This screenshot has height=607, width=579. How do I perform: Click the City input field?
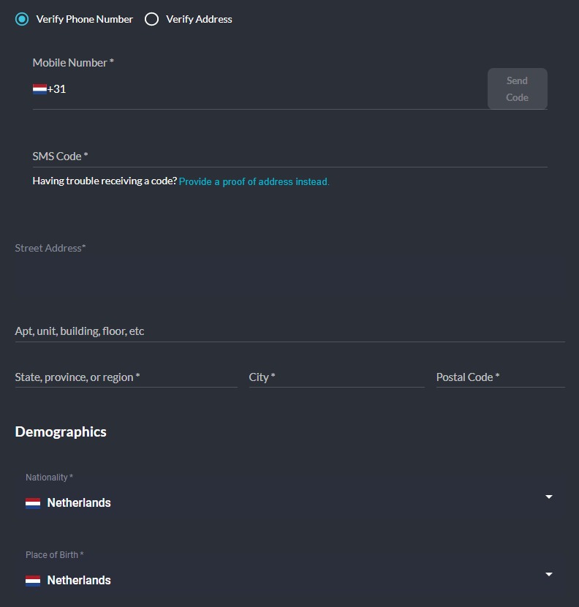(337, 377)
